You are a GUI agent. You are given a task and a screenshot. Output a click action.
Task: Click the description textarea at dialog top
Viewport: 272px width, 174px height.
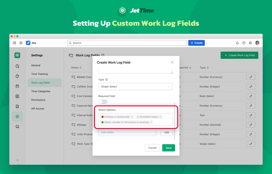135,71
